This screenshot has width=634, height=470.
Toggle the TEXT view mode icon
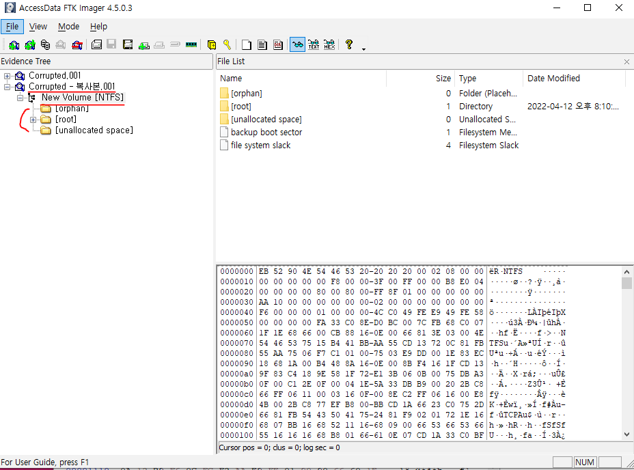pos(314,44)
